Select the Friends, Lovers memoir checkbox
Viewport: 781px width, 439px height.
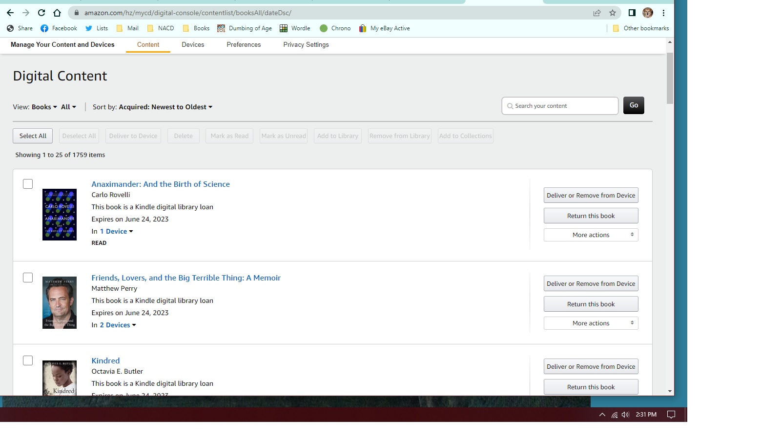point(28,277)
